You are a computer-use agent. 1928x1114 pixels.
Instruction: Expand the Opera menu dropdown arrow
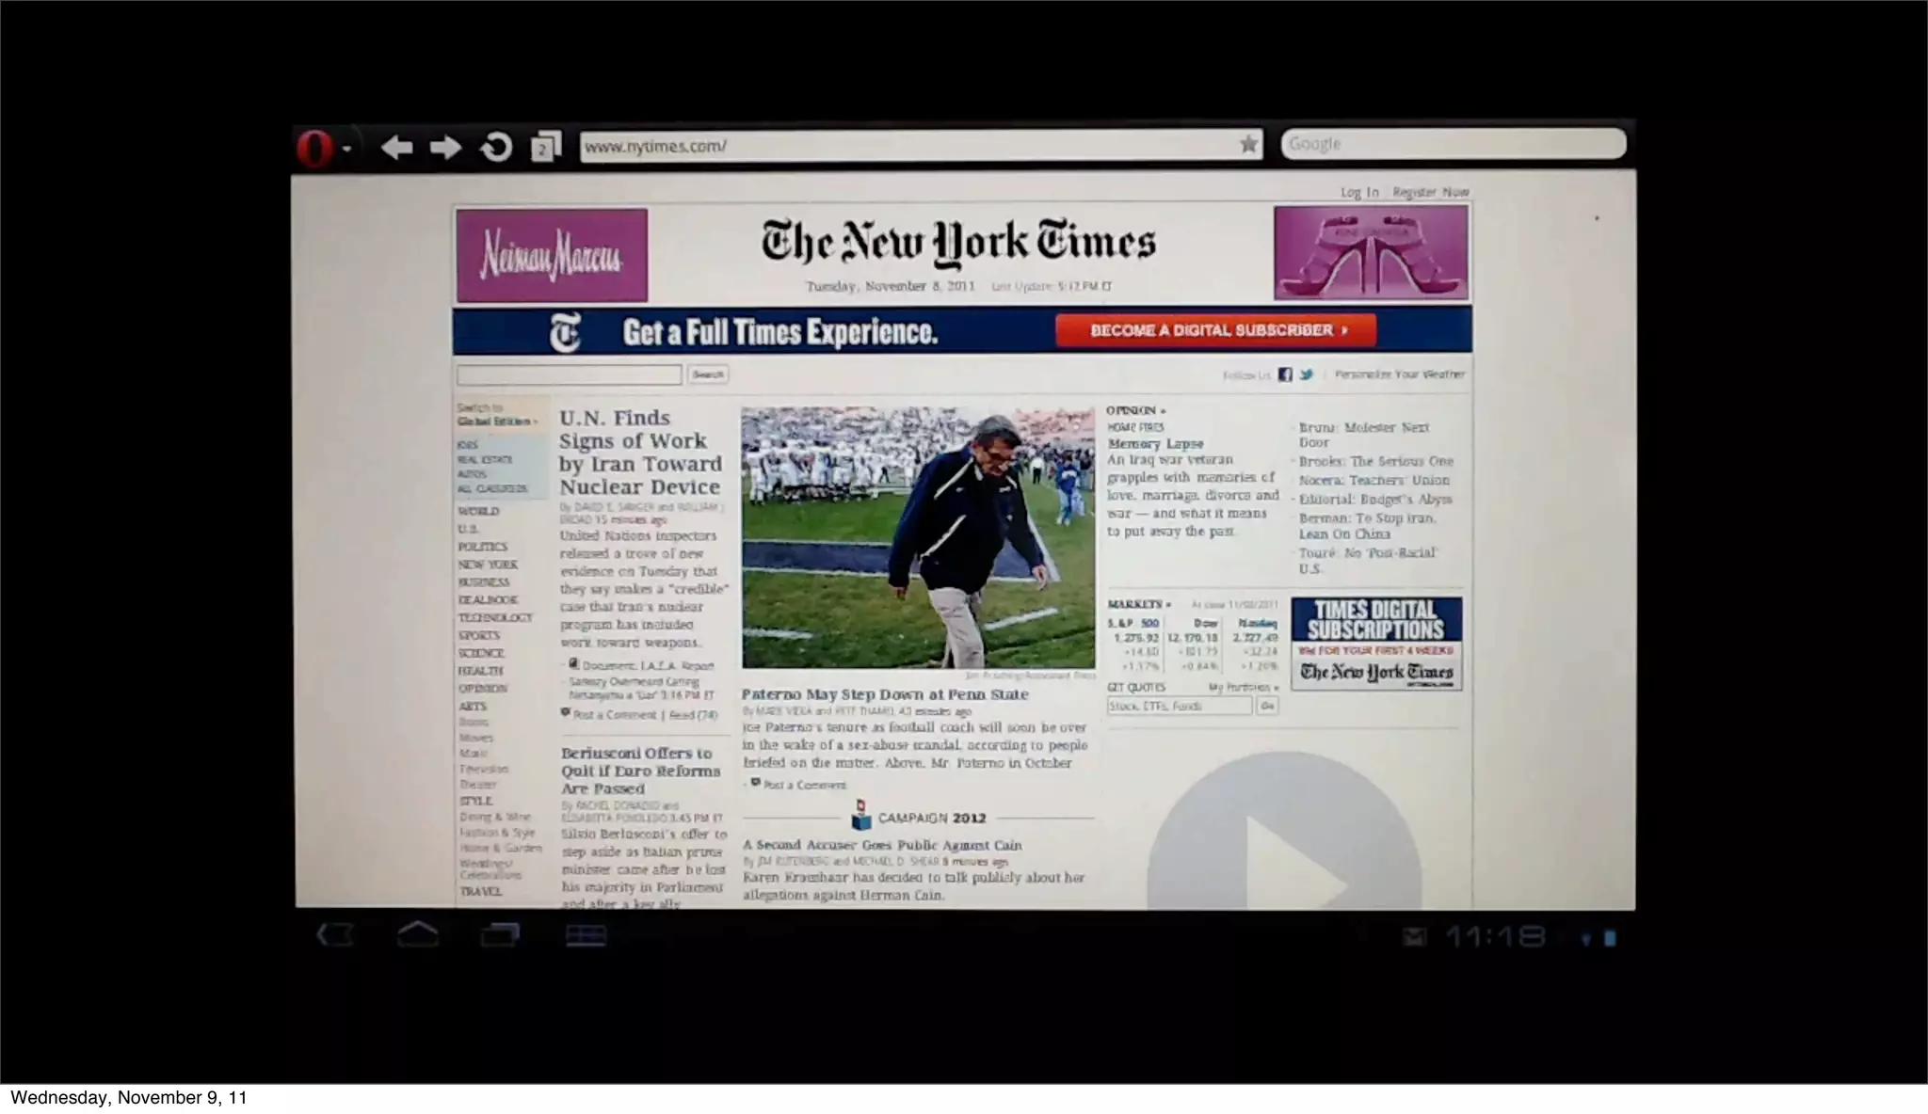click(x=347, y=149)
